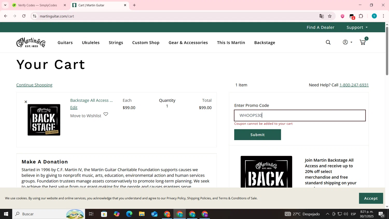Focus the promo code input field
This screenshot has height=219, width=389.
coord(300,115)
